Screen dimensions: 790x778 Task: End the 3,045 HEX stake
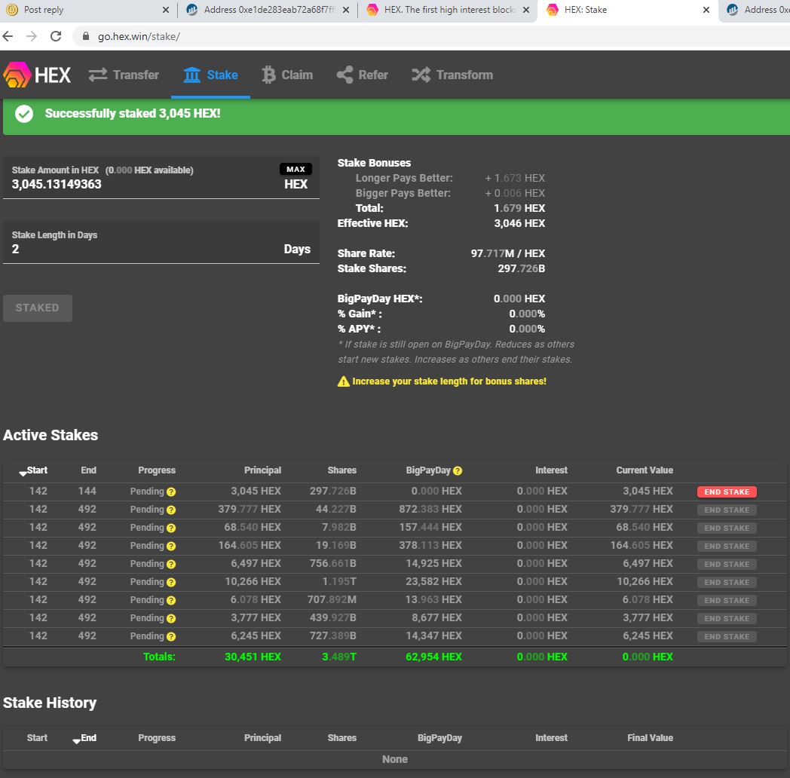coord(727,492)
